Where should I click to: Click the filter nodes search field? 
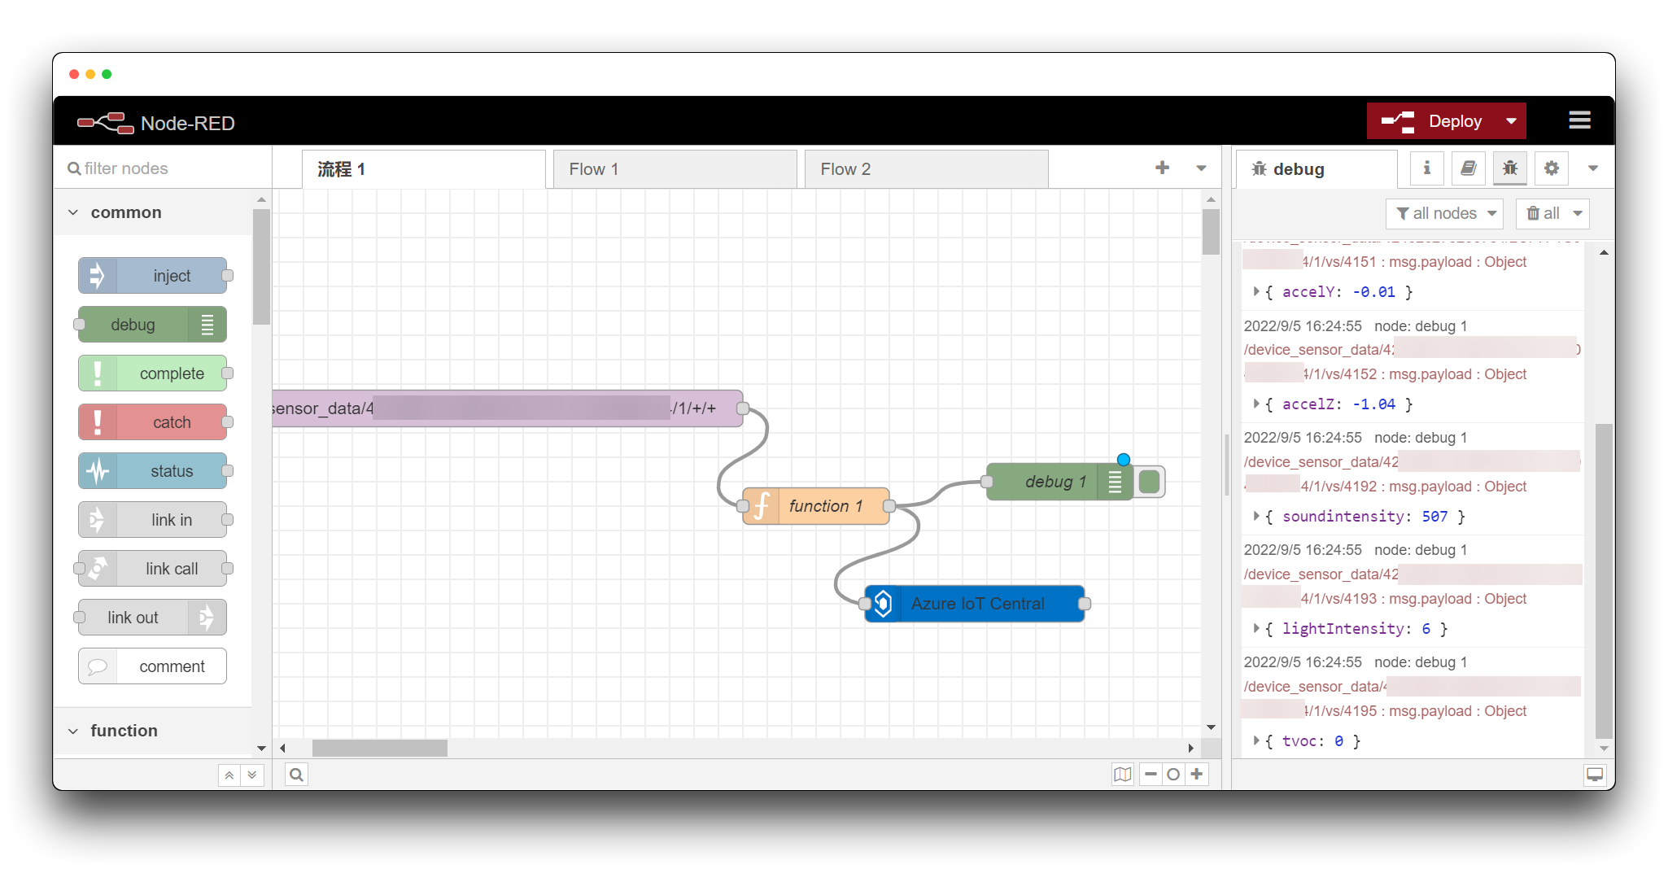pos(163,168)
